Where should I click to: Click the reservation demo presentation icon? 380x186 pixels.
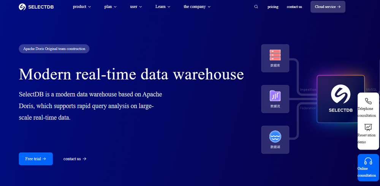click(x=368, y=128)
